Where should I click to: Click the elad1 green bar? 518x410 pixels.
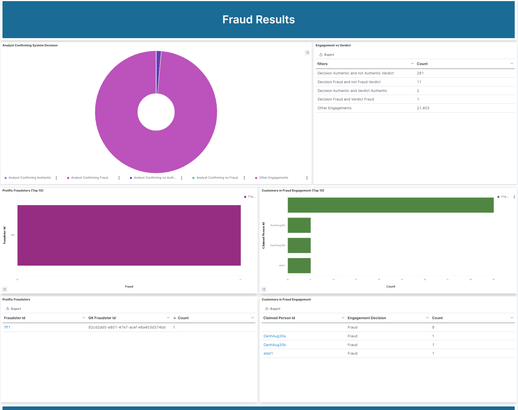tap(299, 266)
